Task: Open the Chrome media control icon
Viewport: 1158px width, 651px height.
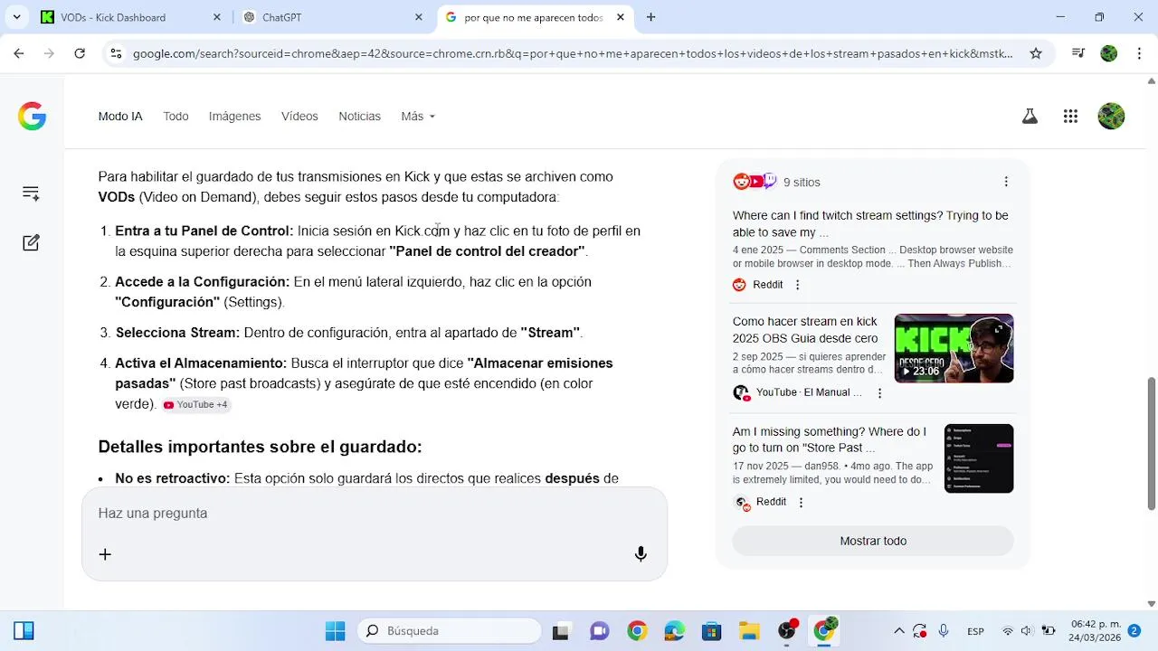Action: click(x=1078, y=53)
